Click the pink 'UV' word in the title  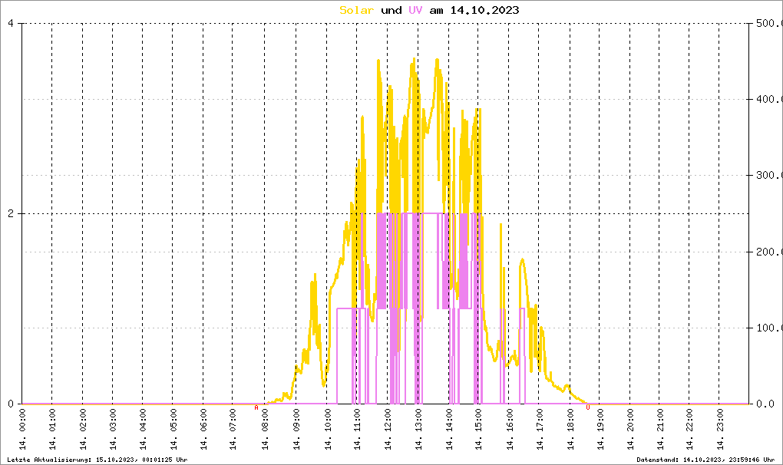415,10
